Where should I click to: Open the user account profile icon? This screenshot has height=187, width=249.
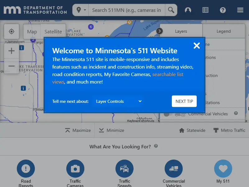point(188,10)
